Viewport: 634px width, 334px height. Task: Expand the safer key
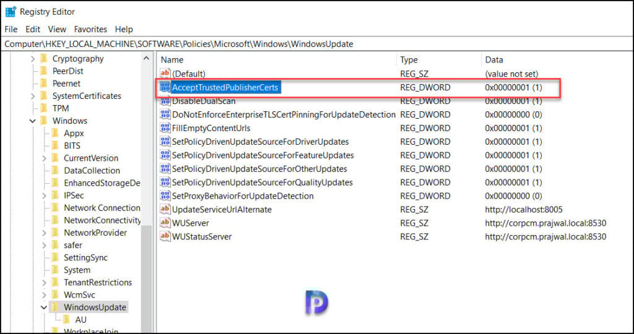click(45, 245)
